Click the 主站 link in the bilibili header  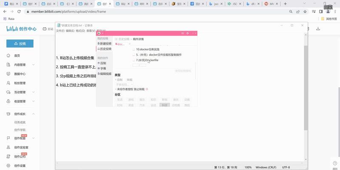[48, 29]
